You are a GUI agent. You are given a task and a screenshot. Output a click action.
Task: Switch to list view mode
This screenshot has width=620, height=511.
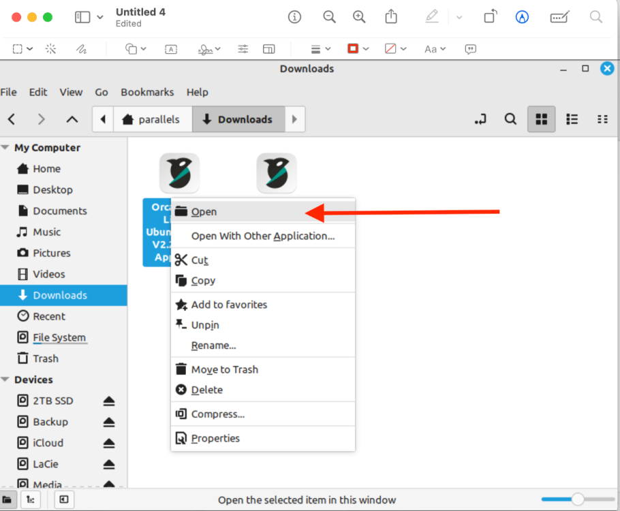[572, 119]
